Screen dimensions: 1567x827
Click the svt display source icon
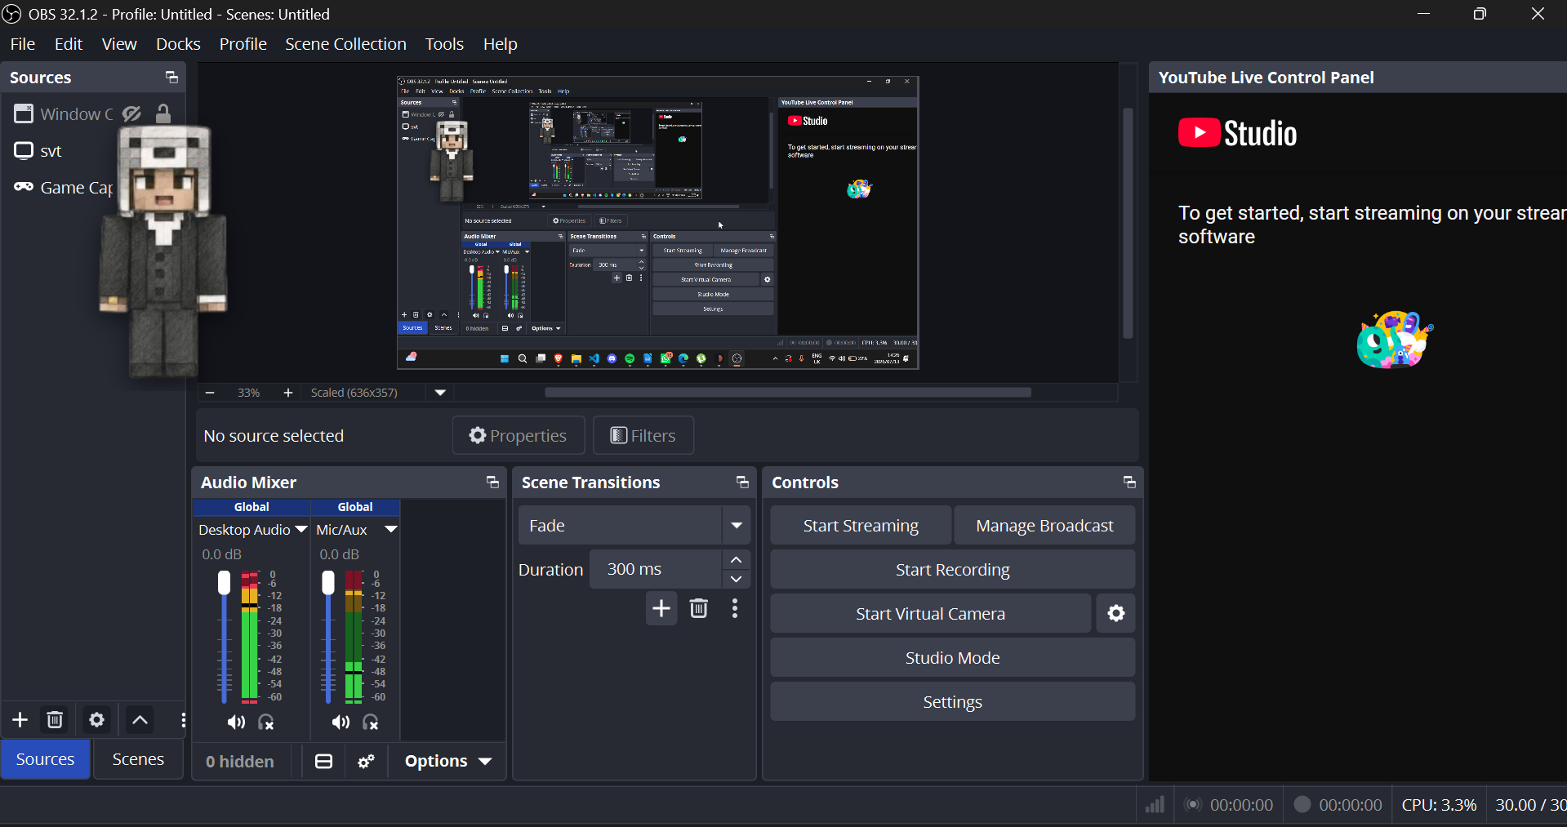coord(24,151)
